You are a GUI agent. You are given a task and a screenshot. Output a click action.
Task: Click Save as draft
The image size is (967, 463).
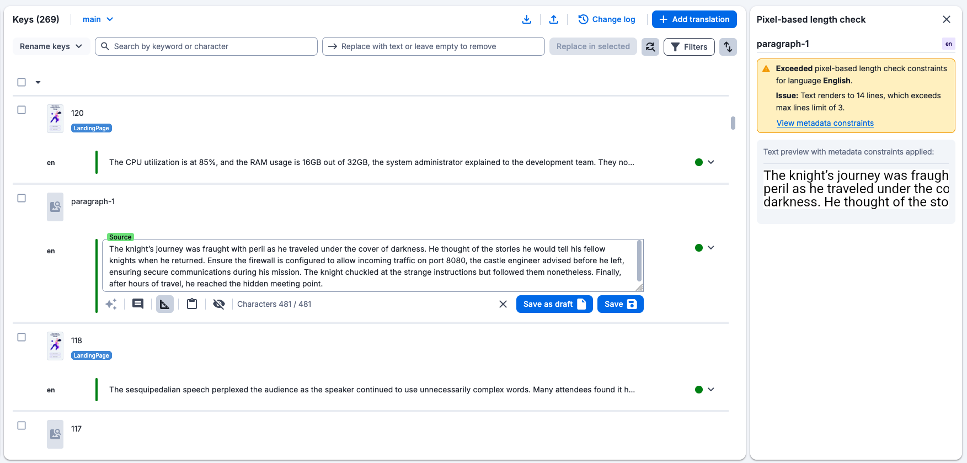(x=554, y=304)
